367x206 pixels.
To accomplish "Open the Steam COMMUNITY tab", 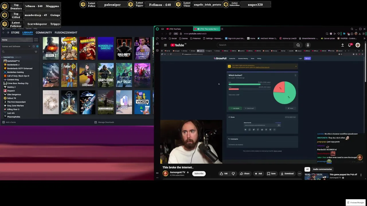I will tap(44, 33).
